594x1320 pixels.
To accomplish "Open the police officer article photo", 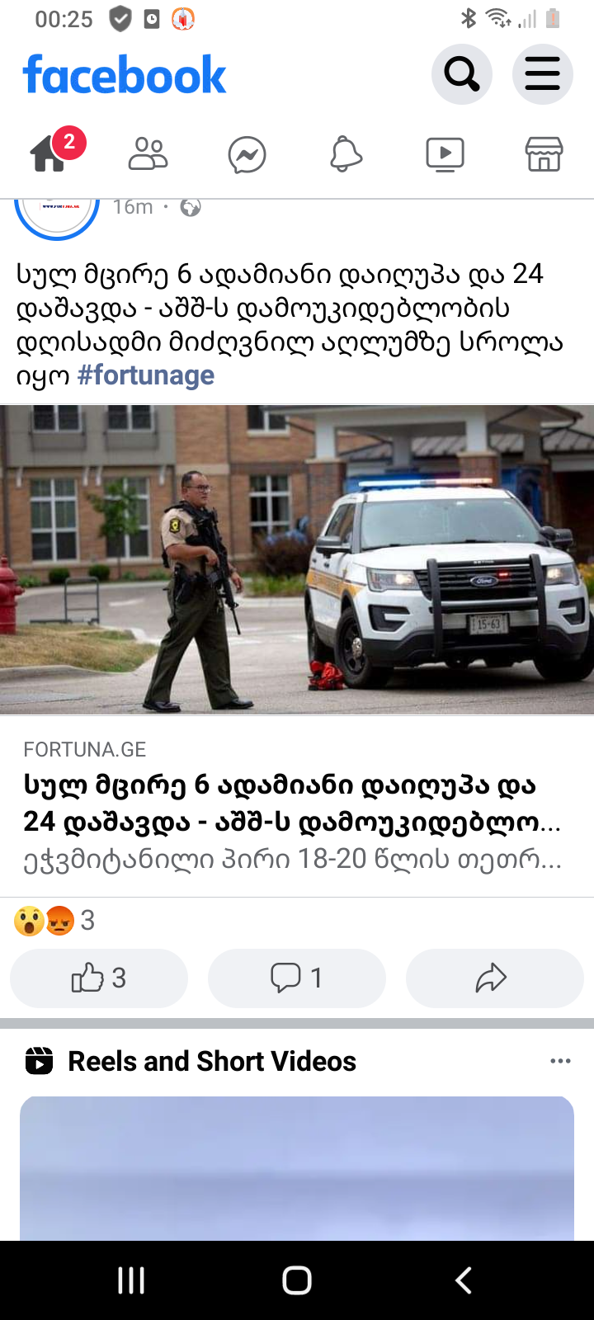I will tap(297, 559).
